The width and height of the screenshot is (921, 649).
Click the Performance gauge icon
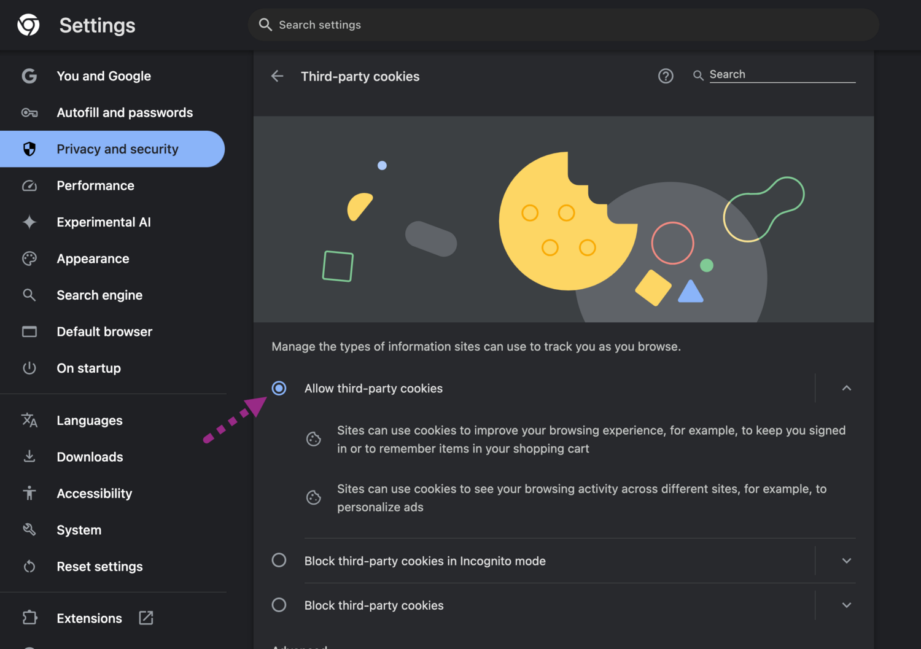(x=29, y=186)
